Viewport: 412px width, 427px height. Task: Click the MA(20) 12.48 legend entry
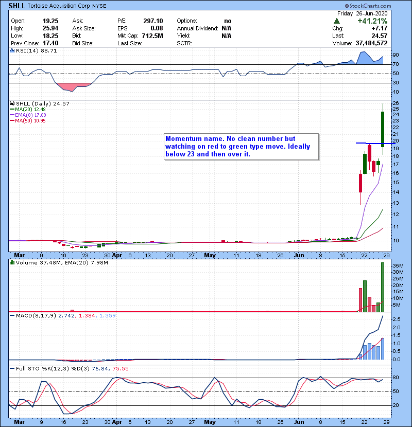point(27,110)
